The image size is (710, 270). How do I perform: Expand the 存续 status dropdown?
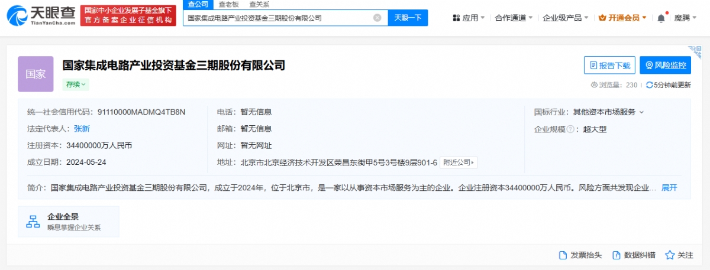click(76, 84)
